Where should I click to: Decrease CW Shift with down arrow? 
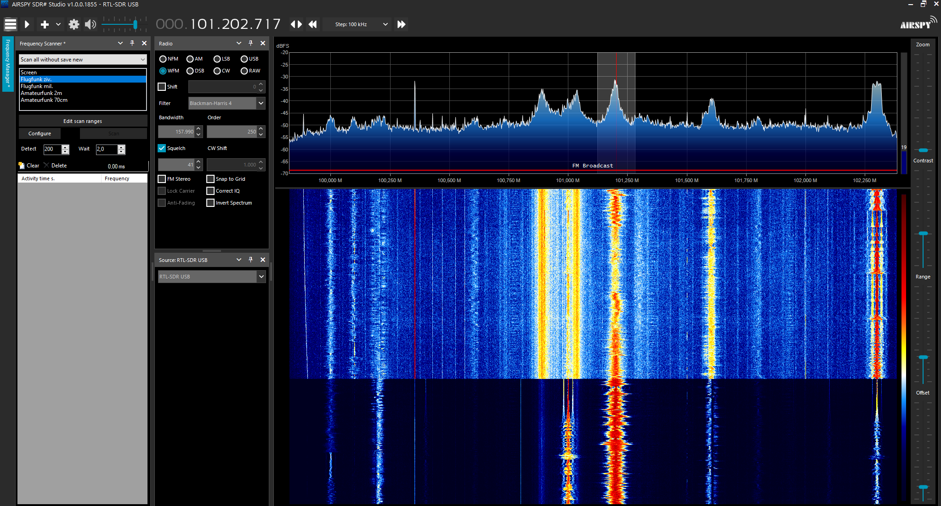tap(261, 167)
